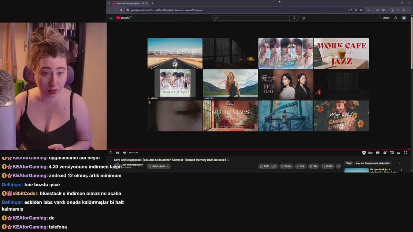Open YouTube notifications bell
Image resolution: width=413 pixels, height=232 pixels.
(396, 18)
